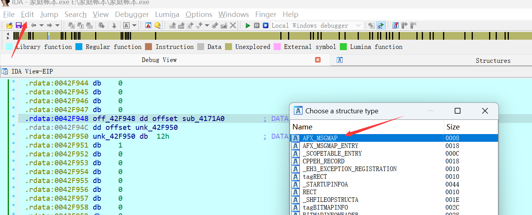Screen dimensions: 532x215
Task: Open the View menu
Action: tap(101, 14)
